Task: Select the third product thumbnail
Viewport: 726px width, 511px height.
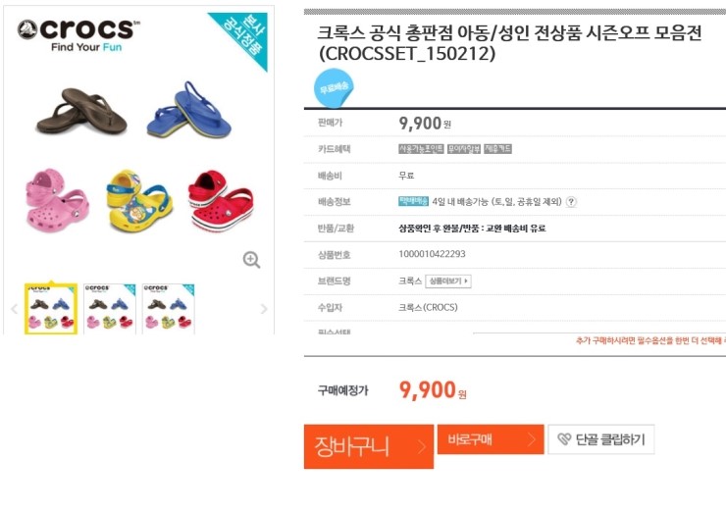Action: (x=168, y=309)
